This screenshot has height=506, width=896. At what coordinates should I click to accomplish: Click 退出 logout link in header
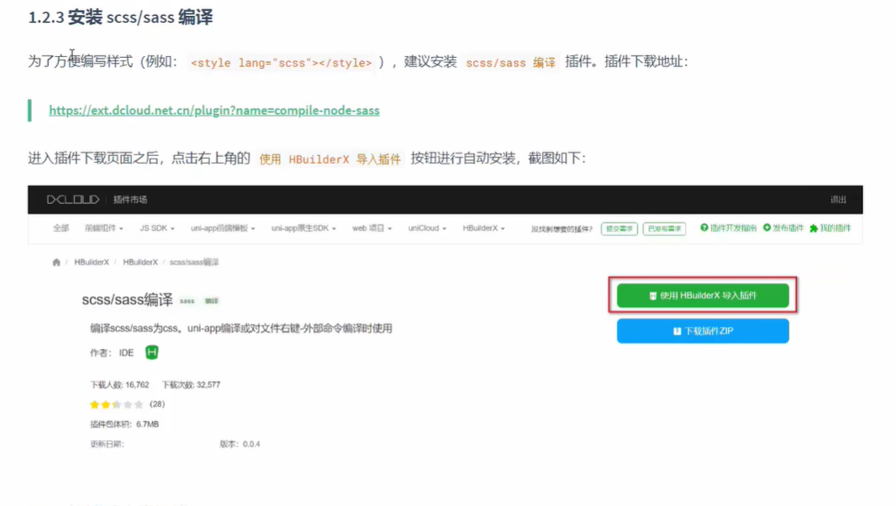coord(838,200)
